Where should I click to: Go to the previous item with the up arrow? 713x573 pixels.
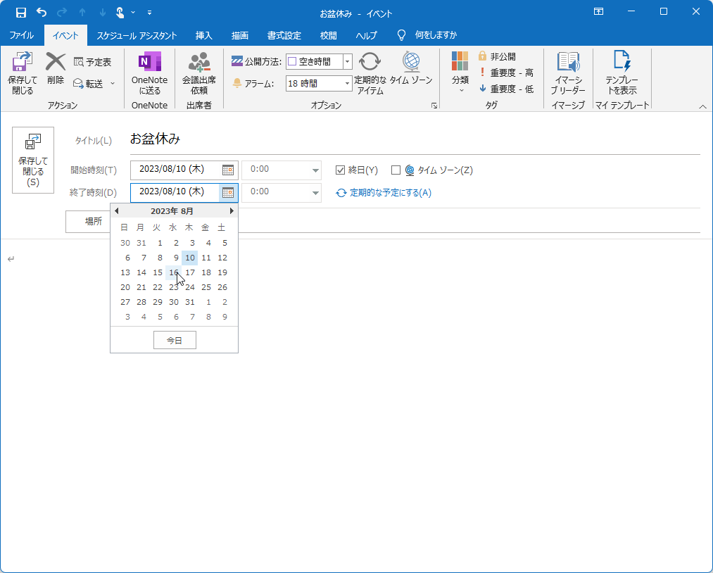(82, 13)
